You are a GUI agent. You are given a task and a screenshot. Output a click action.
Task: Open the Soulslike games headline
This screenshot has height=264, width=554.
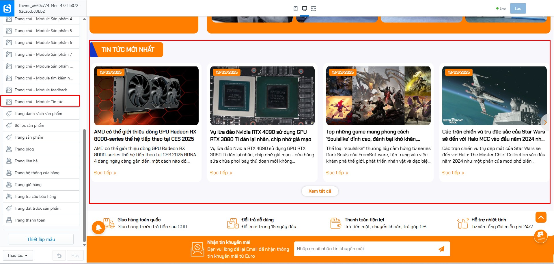(x=373, y=135)
